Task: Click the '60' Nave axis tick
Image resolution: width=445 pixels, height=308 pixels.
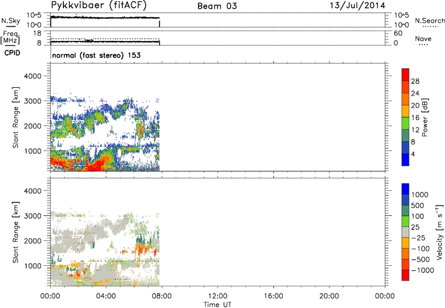Action: pyautogui.click(x=398, y=33)
